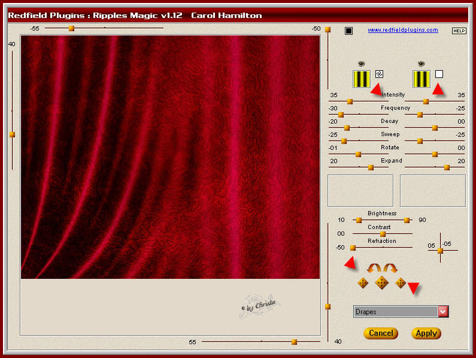Click the right yellow-striped wave pattern swatch

pos(422,79)
